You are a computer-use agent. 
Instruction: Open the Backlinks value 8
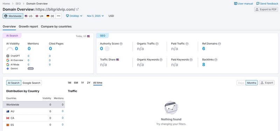click(204, 64)
